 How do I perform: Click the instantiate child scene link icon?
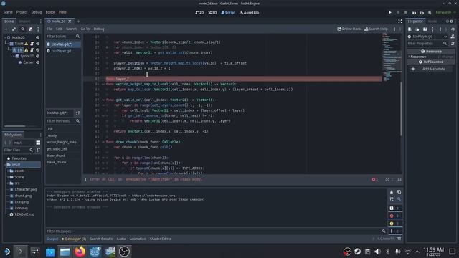[x=14, y=29]
